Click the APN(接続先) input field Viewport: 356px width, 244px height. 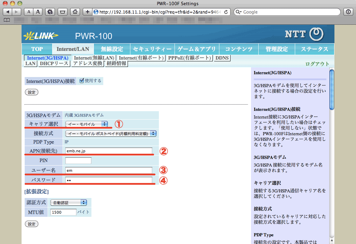(109, 151)
